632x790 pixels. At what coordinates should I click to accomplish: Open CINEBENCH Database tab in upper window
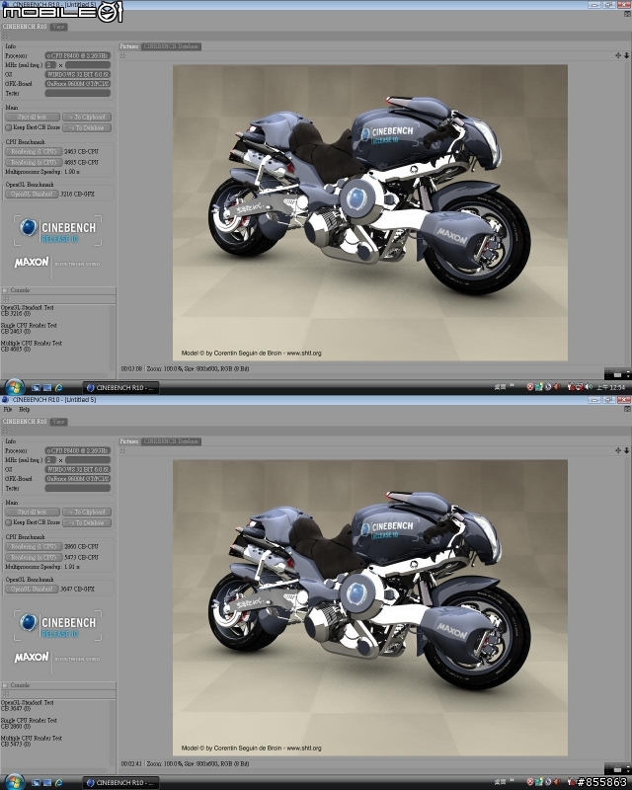171,46
